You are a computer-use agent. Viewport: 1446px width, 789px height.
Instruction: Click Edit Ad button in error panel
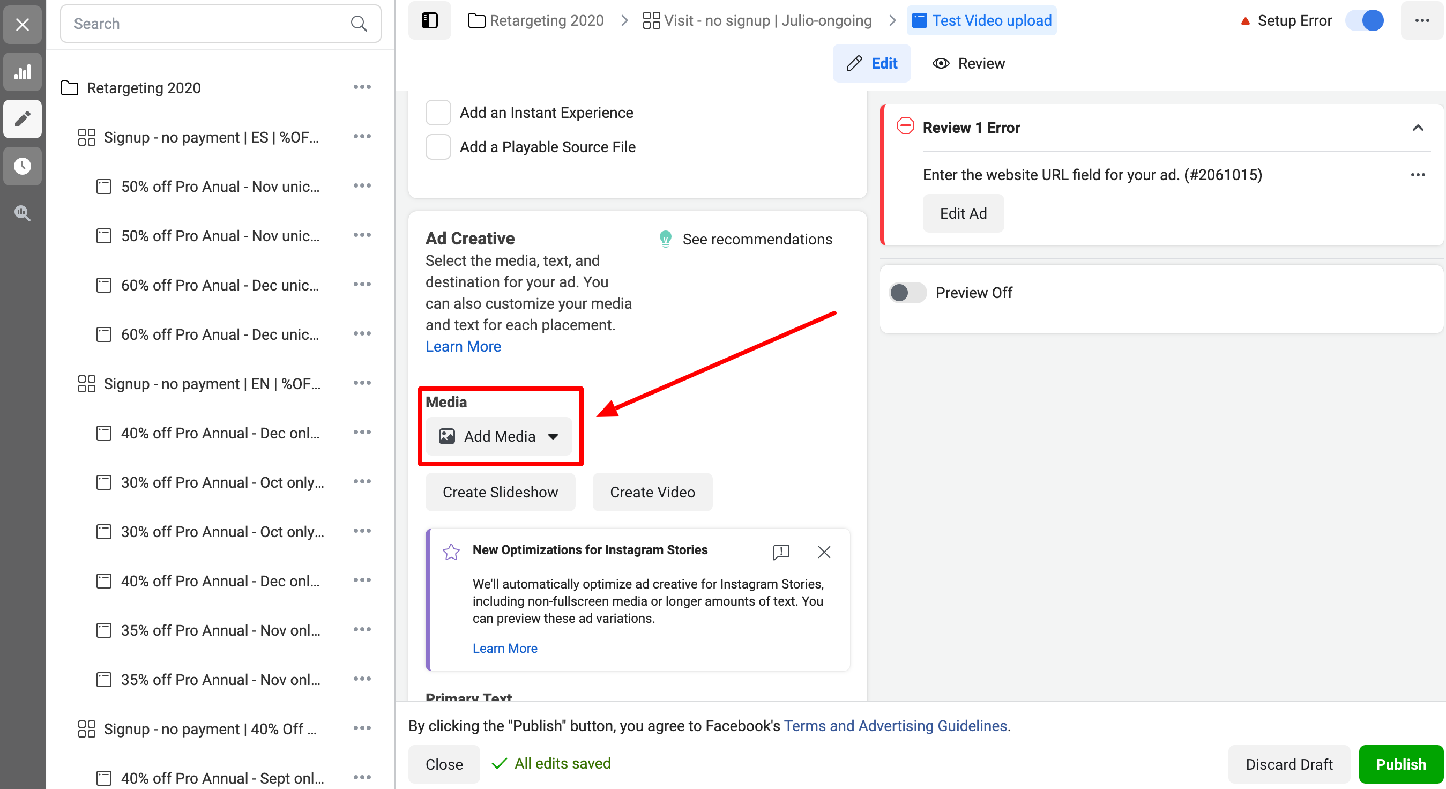pyautogui.click(x=963, y=213)
